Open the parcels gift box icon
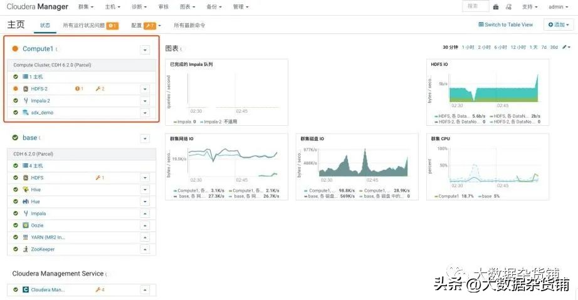578x300 pixels. [496, 7]
